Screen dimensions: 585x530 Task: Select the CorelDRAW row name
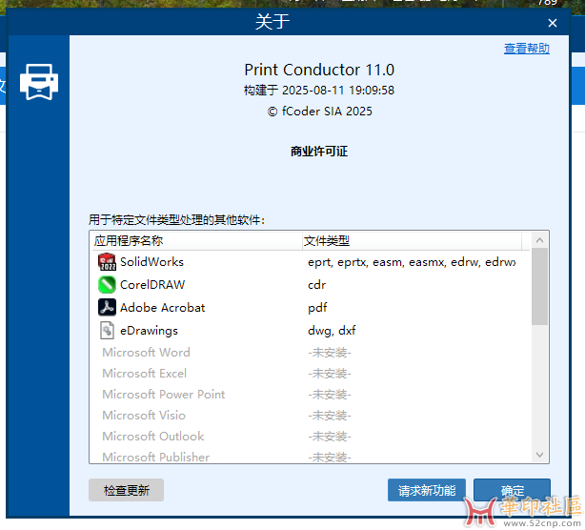pos(152,285)
